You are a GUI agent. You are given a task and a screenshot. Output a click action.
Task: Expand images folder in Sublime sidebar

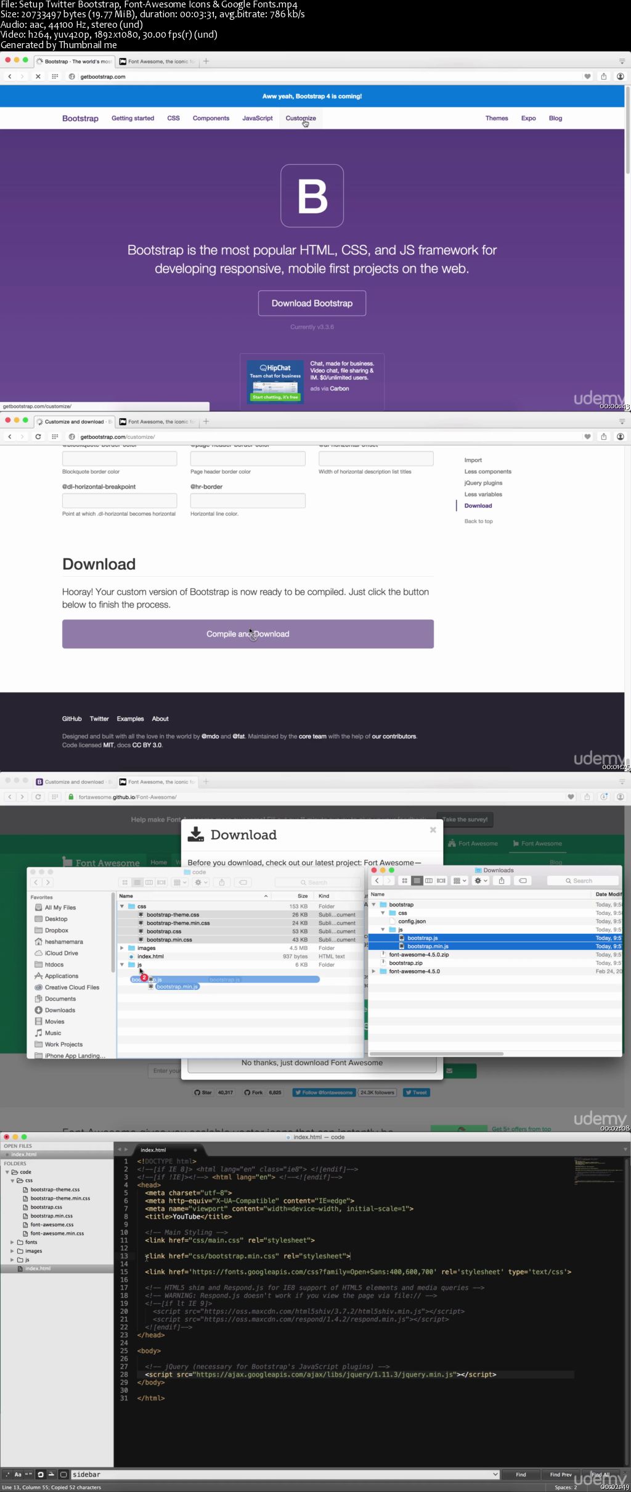[x=12, y=1251]
